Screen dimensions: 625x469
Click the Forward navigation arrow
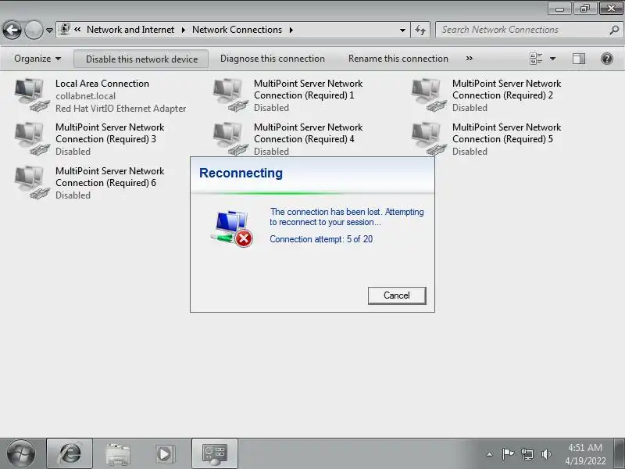(x=34, y=30)
